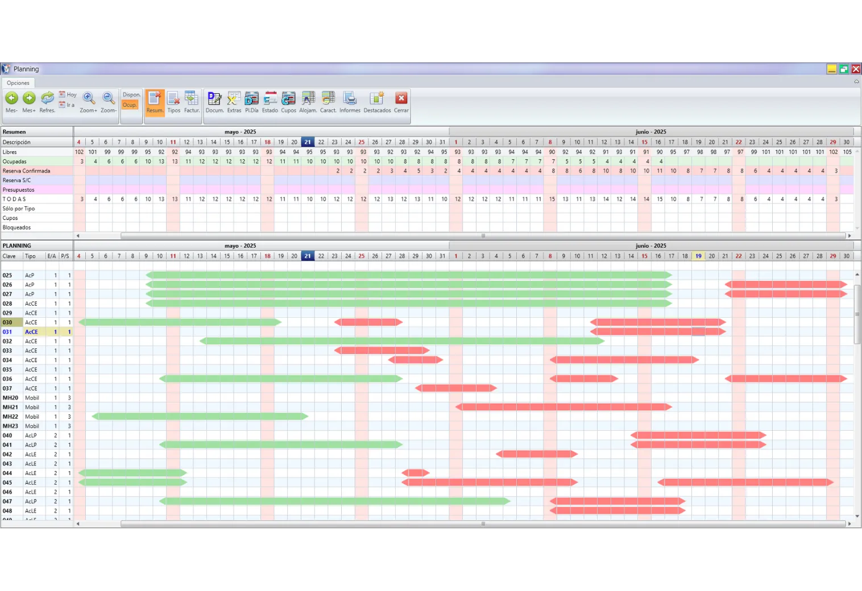
Task: Select the Opciones ribbon tab
Action: pos(18,83)
